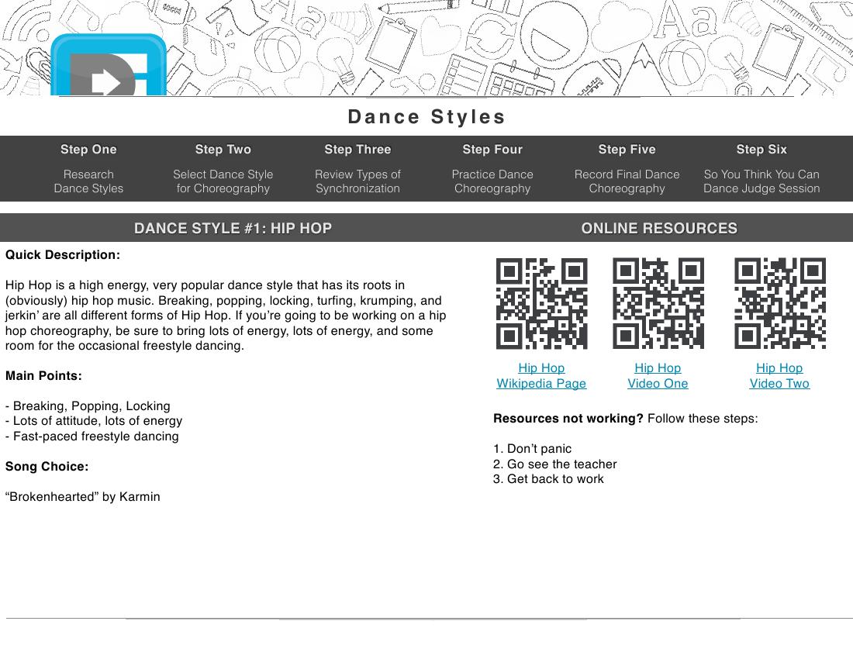Click the Hip Hop Video One QR code
This screenshot has height=659, width=853.
658,303
